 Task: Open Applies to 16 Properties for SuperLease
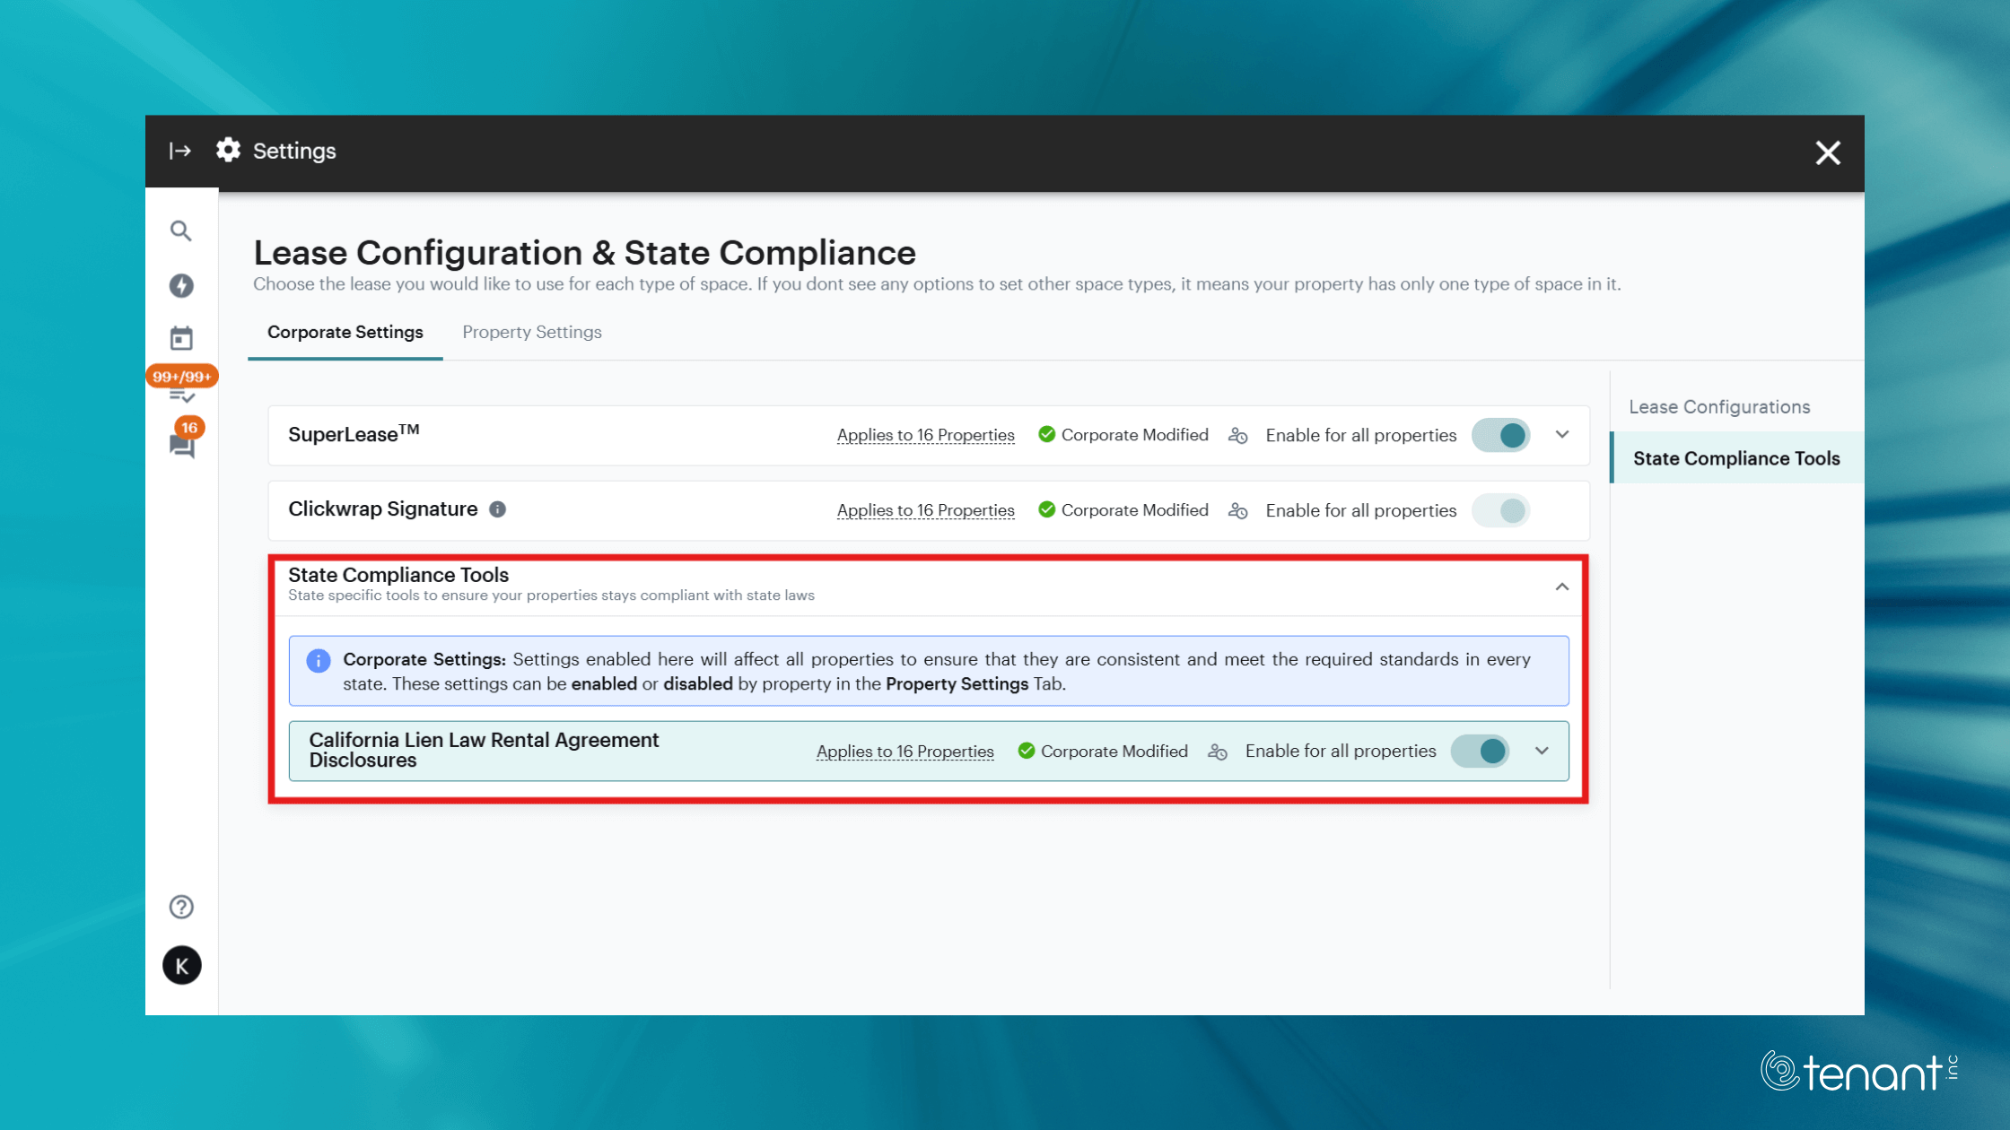pyautogui.click(x=925, y=435)
